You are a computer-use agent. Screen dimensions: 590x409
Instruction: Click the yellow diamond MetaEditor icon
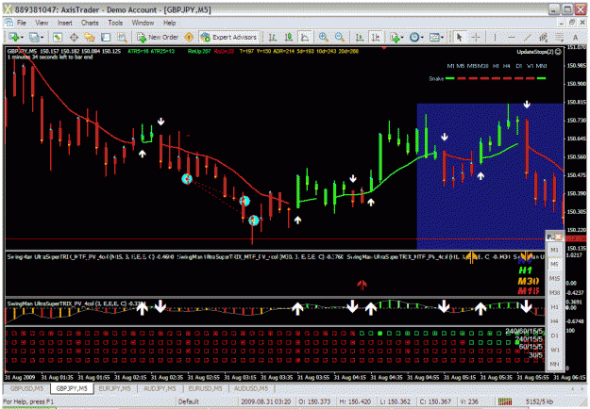[x=189, y=37]
